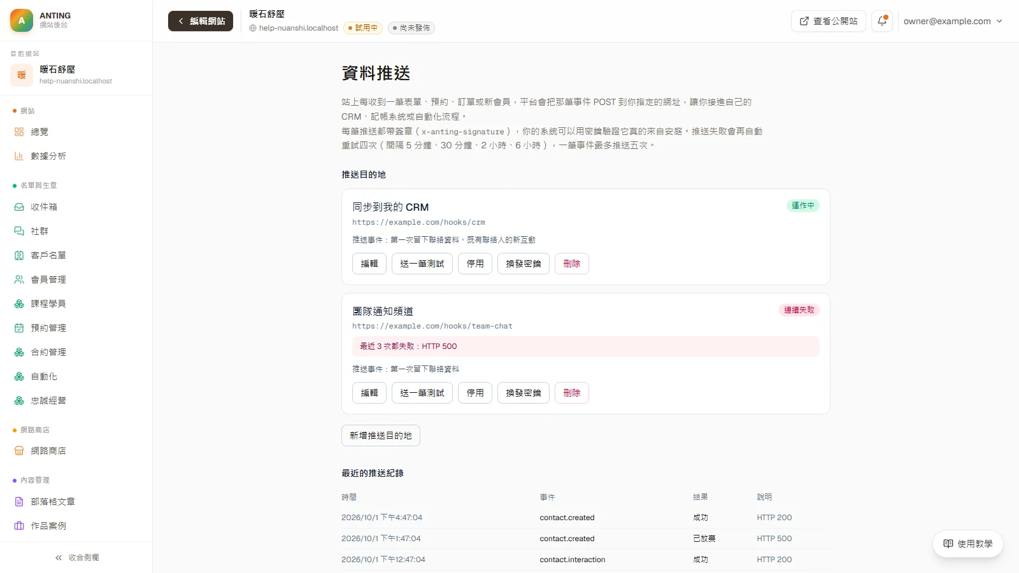
Task: Delete the 團隊通知頻道 destination
Action: [x=572, y=393]
